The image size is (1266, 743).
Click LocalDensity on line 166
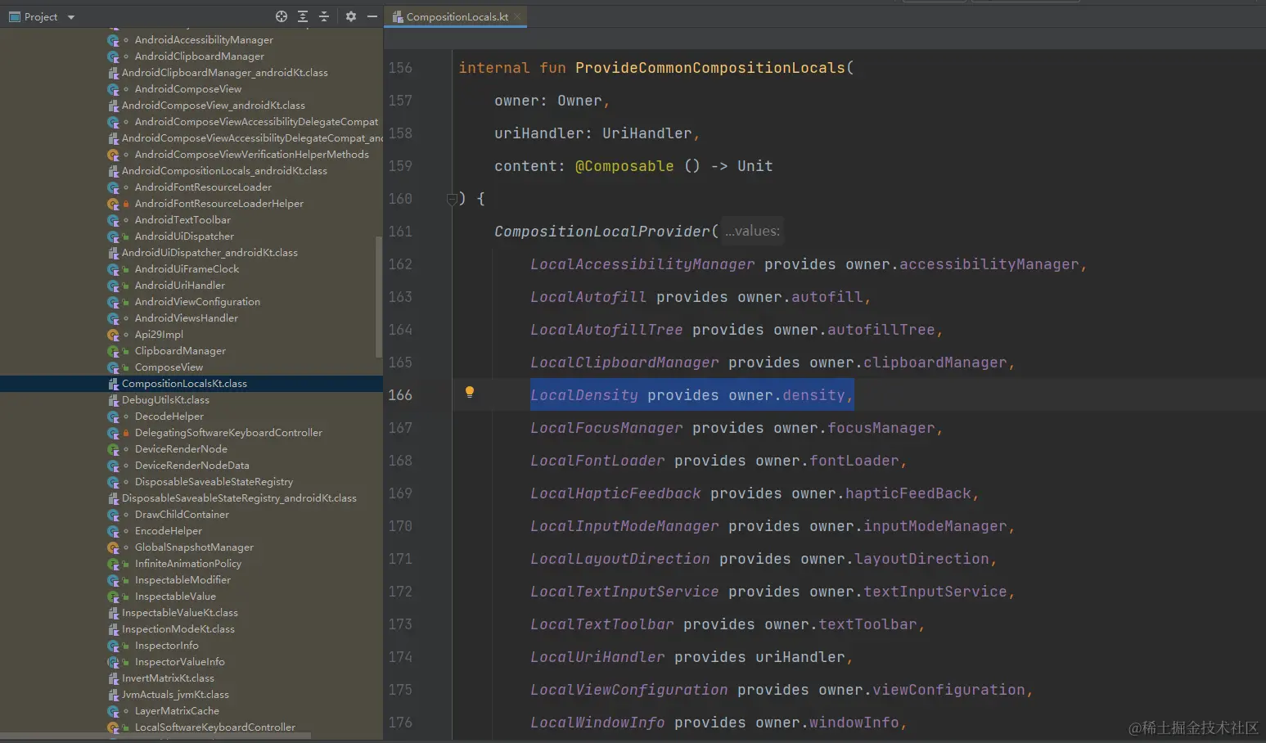pyautogui.click(x=584, y=395)
